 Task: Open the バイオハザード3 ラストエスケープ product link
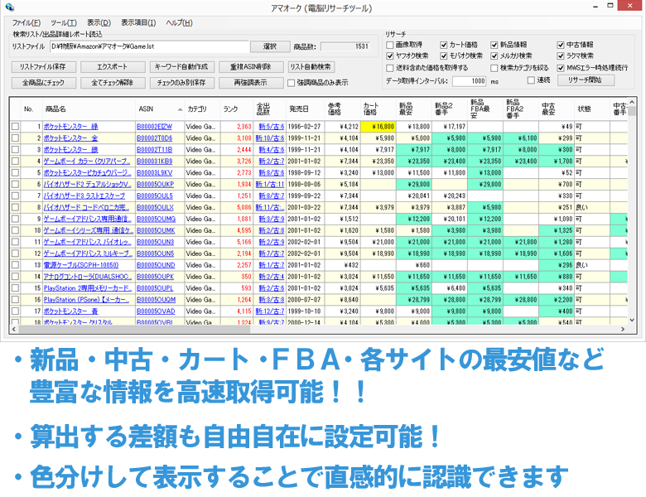84,195
